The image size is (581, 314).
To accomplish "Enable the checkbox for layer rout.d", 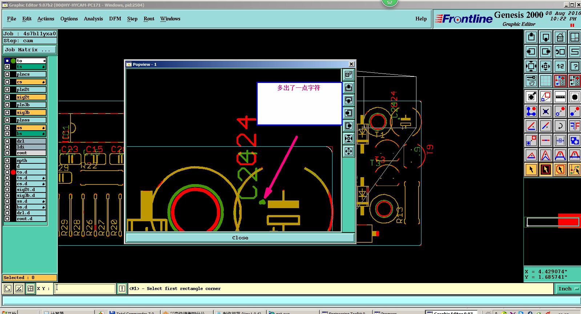I will 7,219.
